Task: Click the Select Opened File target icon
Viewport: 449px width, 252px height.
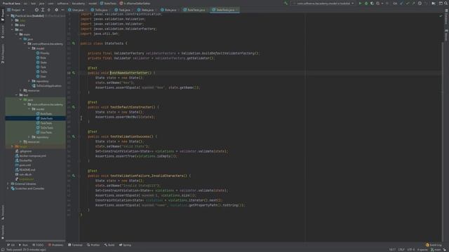Action: pos(36,10)
